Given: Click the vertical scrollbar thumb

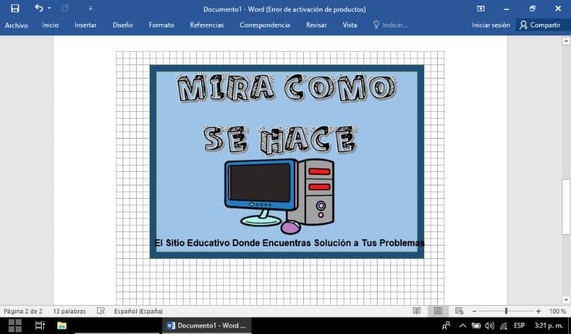Looking at the screenshot, I should (x=566, y=207).
